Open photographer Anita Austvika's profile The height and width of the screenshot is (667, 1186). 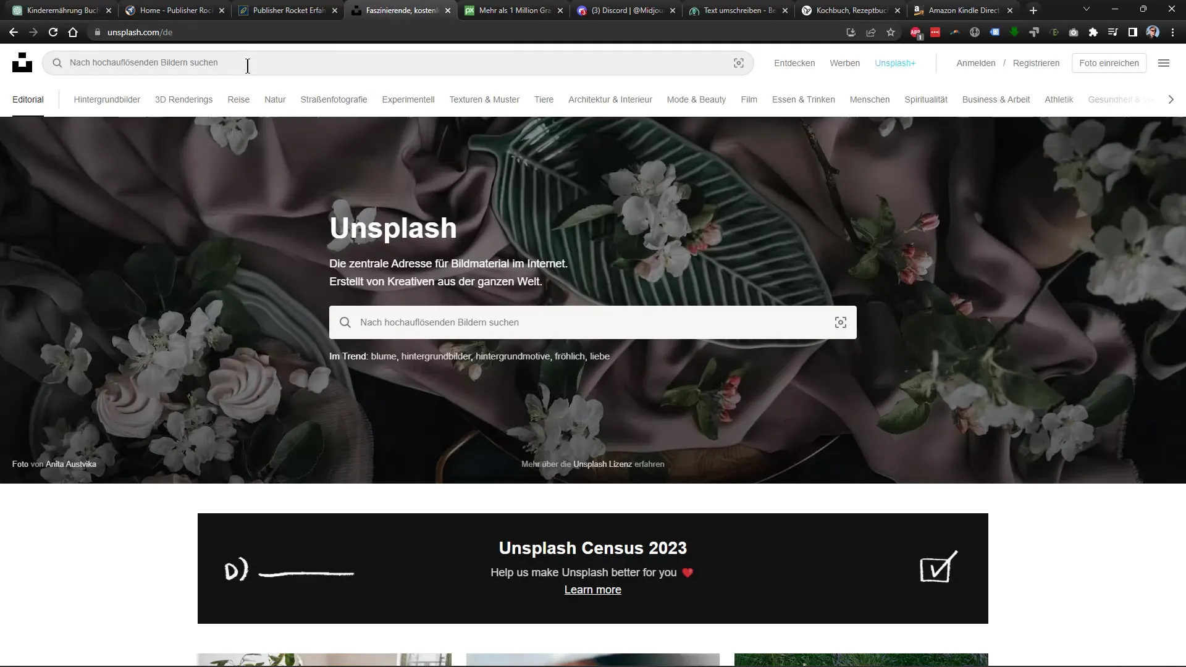coord(71,464)
